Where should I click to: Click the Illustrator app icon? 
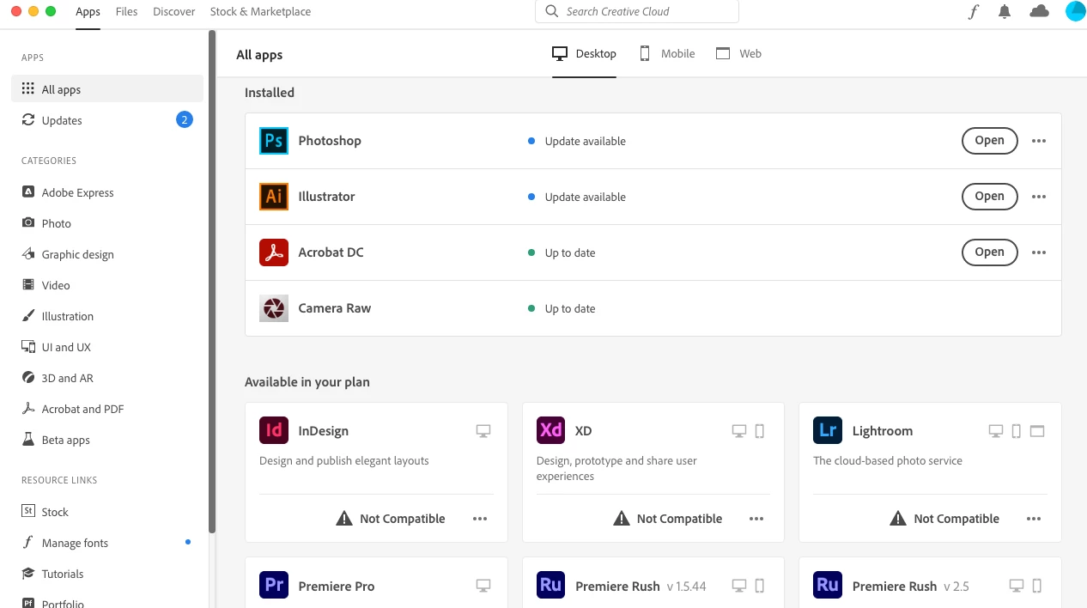(274, 197)
